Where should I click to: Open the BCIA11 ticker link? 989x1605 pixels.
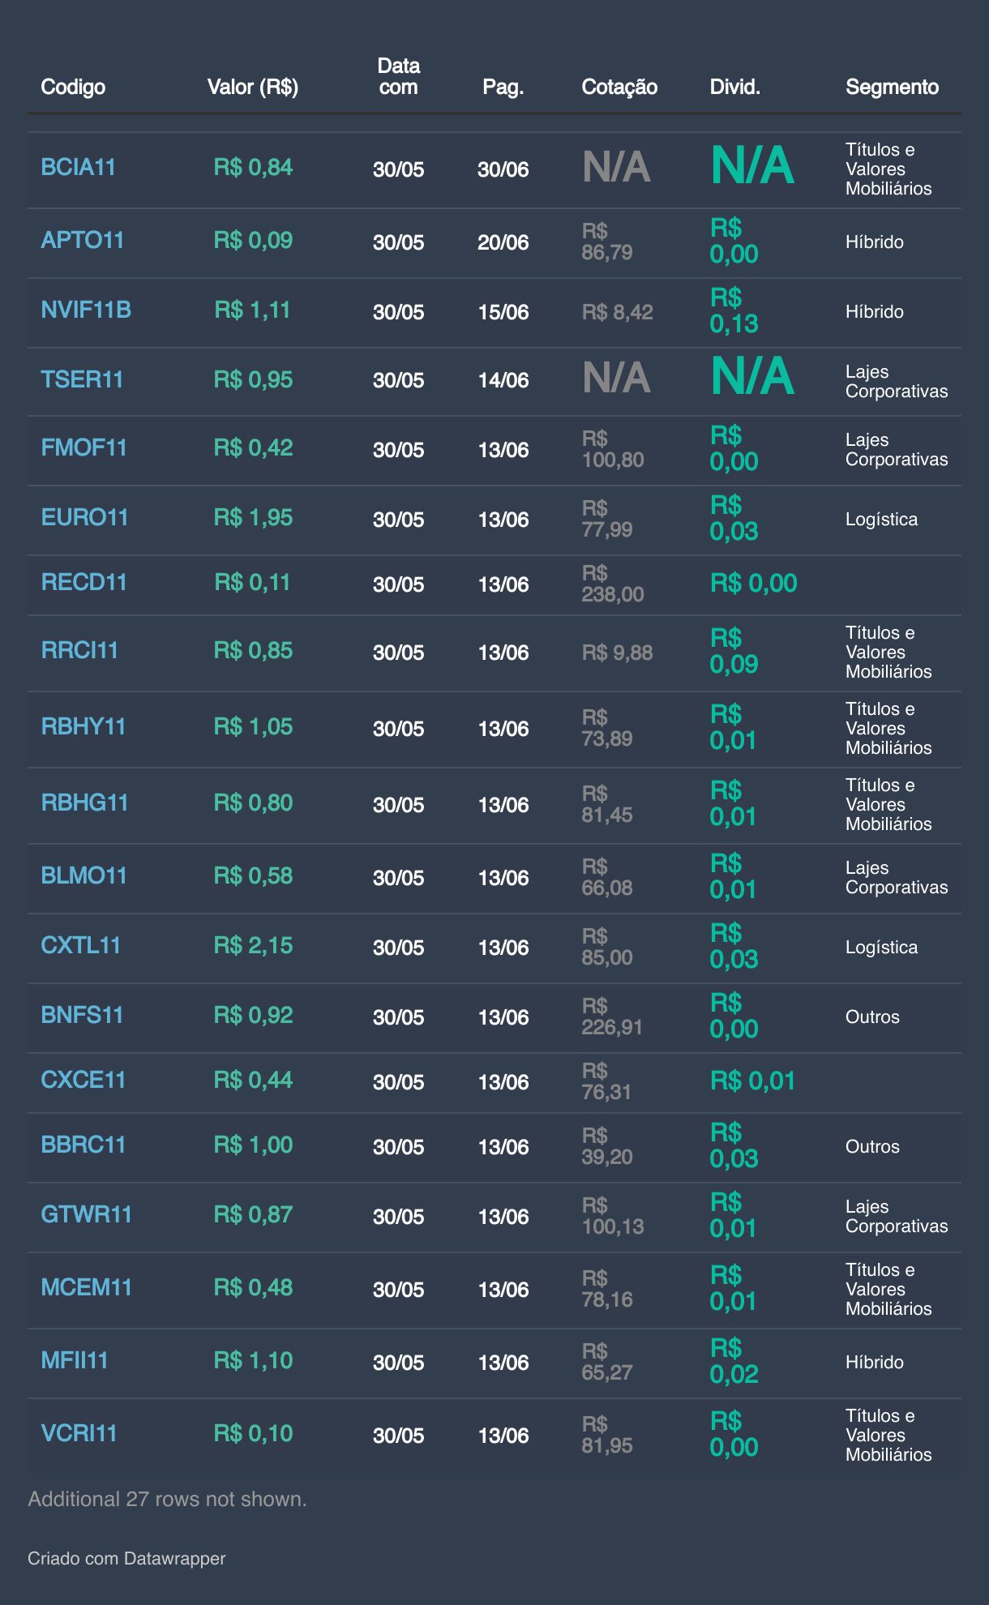[78, 168]
